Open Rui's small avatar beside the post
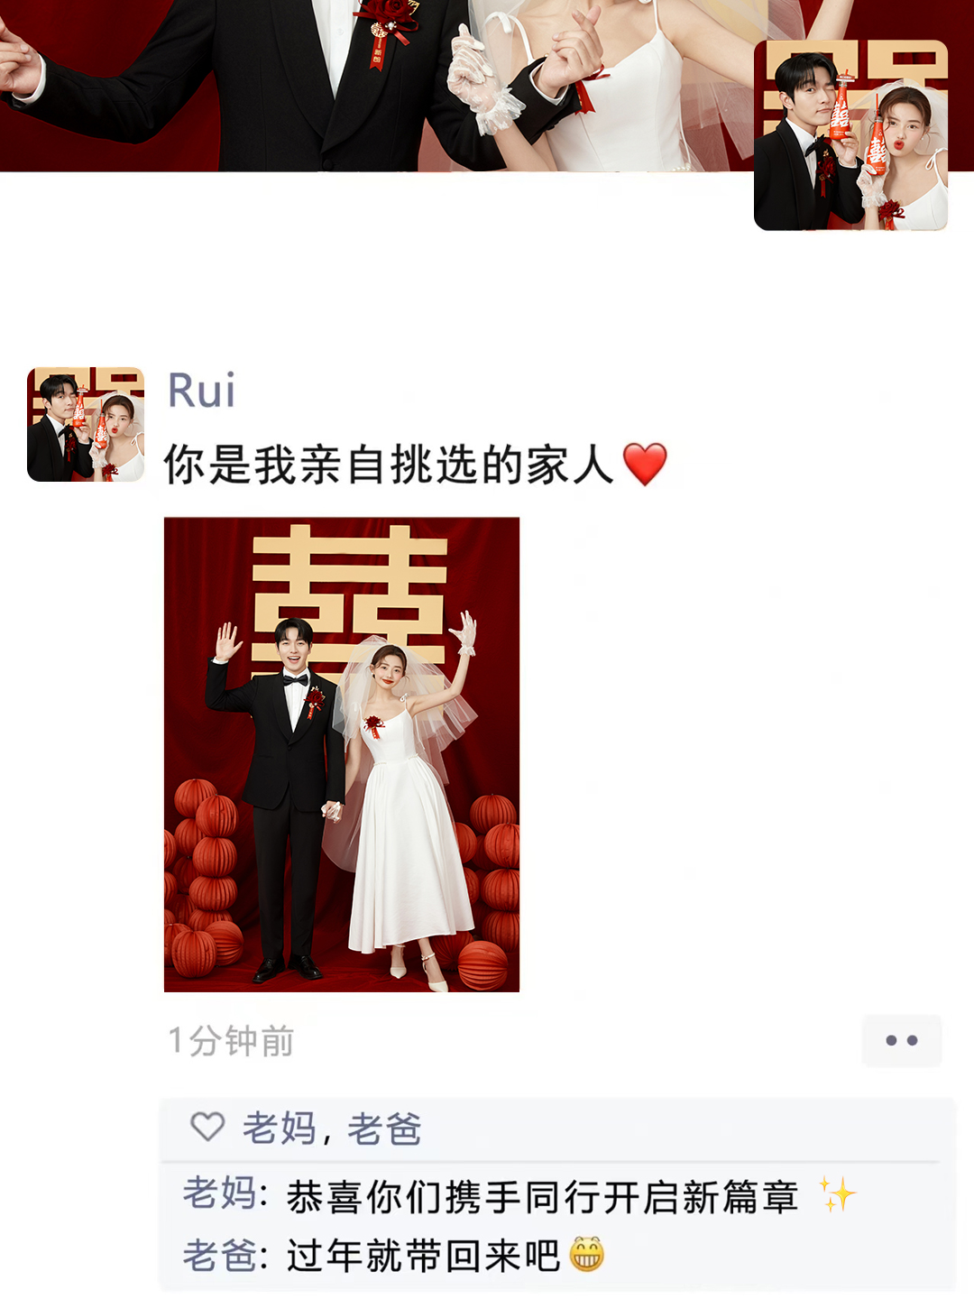The width and height of the screenshot is (974, 1299). coord(86,424)
